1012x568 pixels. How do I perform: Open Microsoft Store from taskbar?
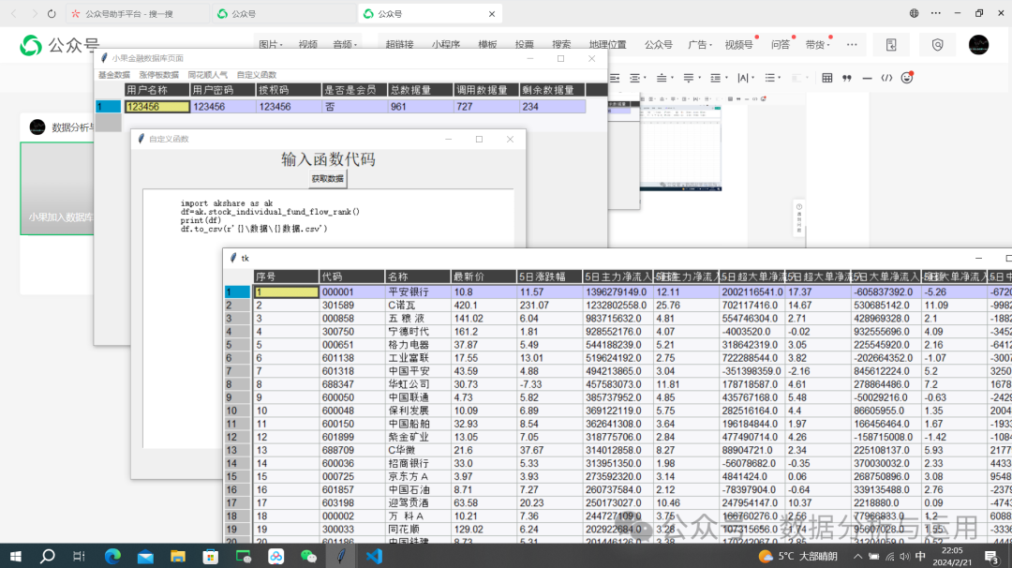211,556
